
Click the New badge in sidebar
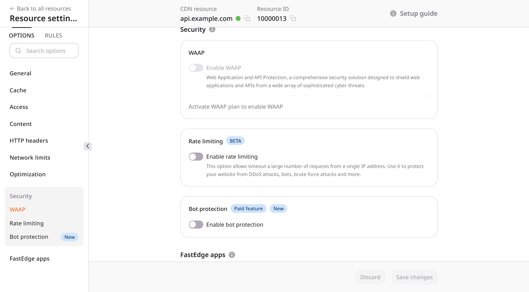[x=69, y=237]
